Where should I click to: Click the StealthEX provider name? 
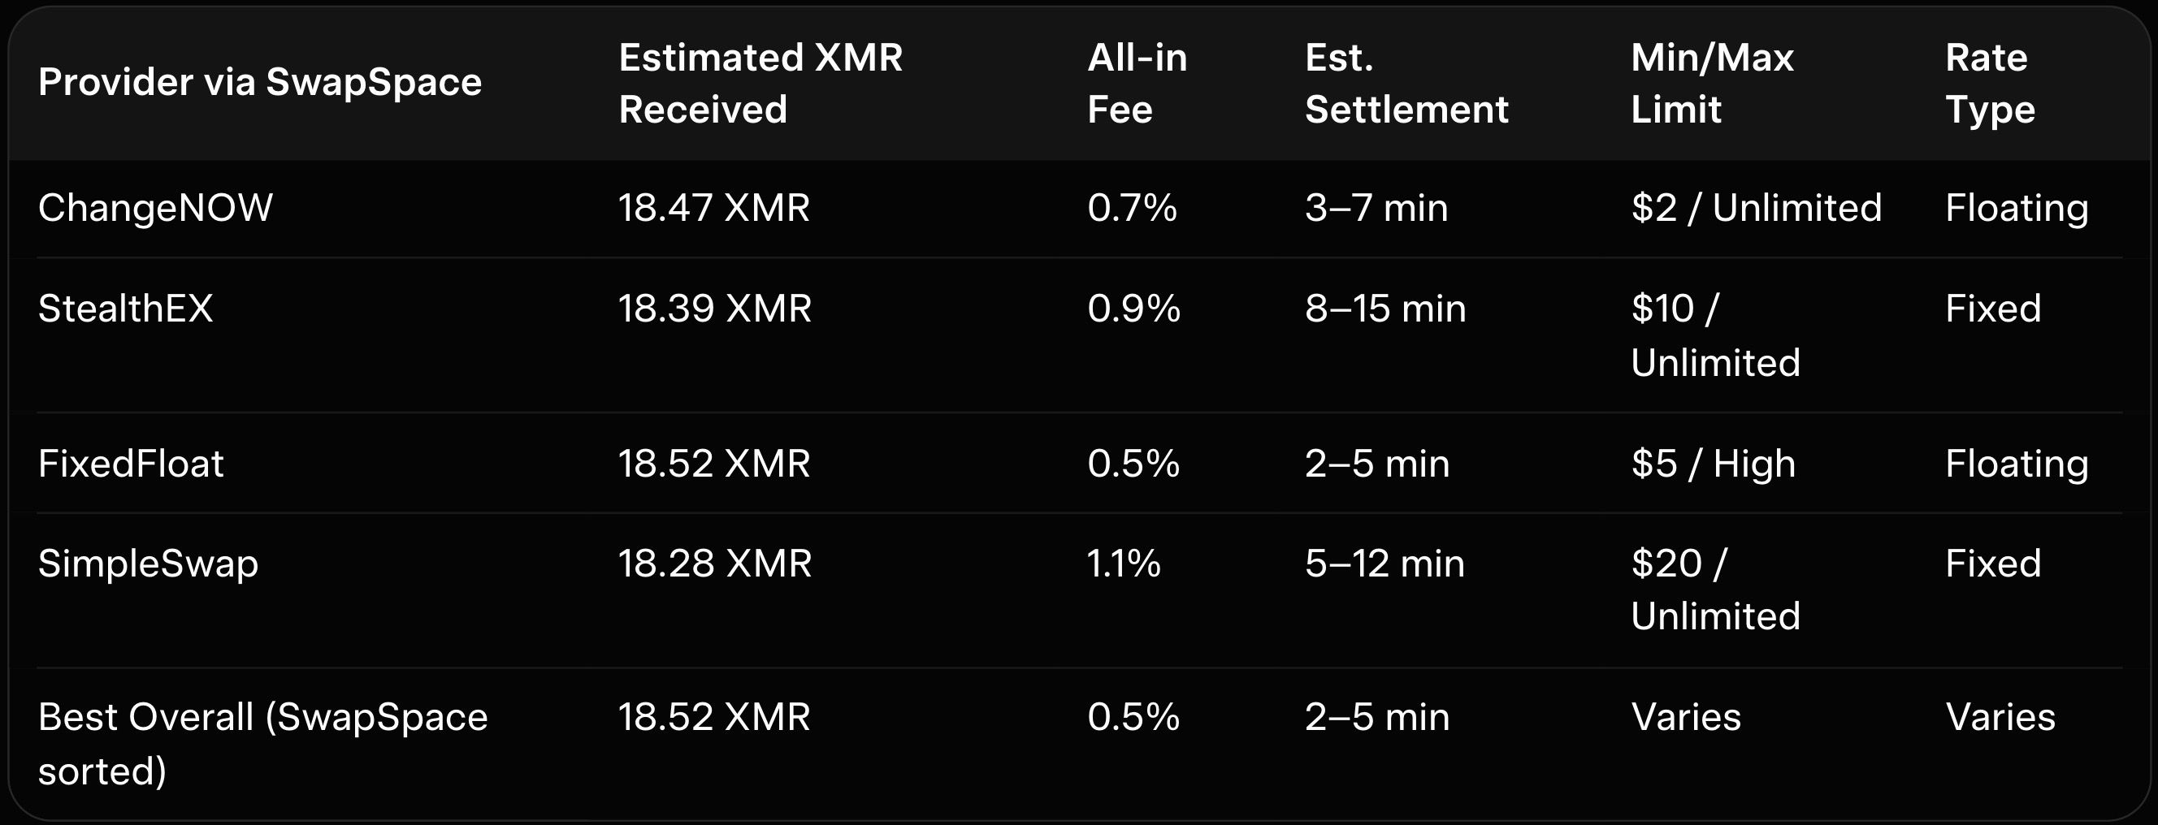point(126,309)
